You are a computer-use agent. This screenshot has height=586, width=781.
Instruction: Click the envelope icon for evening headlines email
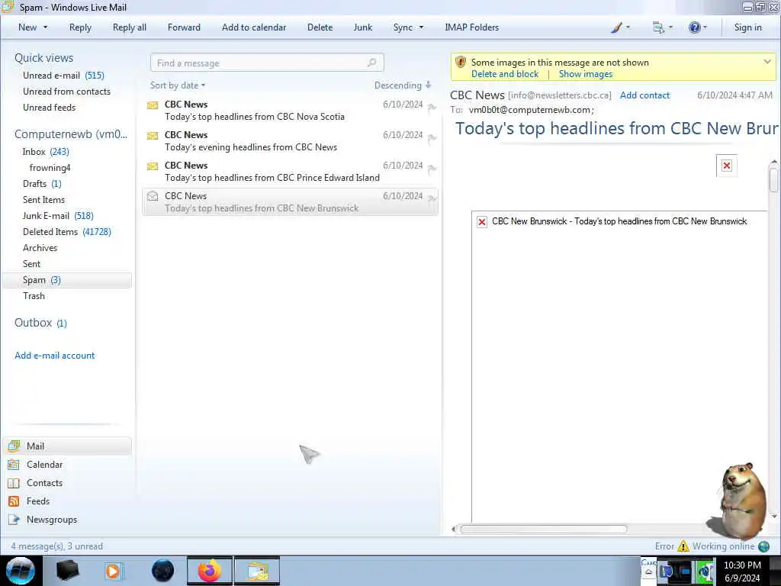pyautogui.click(x=153, y=136)
